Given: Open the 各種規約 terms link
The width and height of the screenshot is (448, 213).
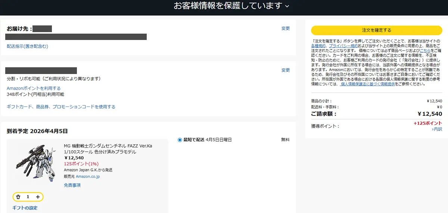Looking at the screenshot, I should pyautogui.click(x=318, y=45).
